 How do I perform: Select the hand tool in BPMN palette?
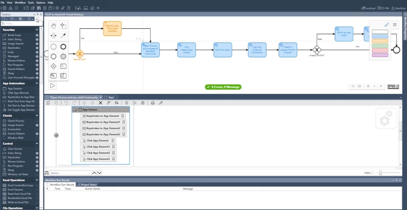(x=53, y=26)
